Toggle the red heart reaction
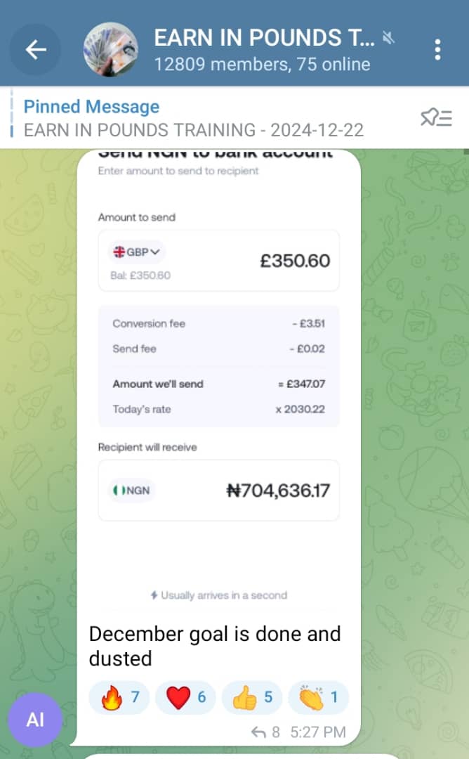The image size is (469, 759). (186, 697)
